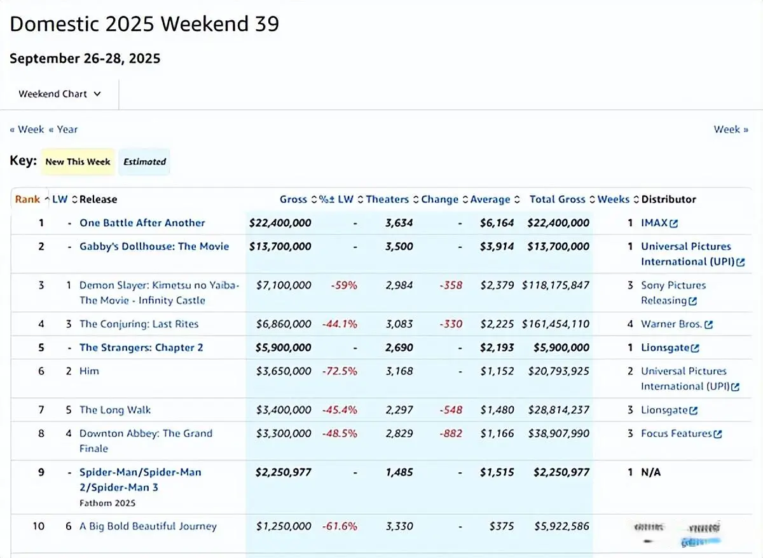
Task: Open Gabby's Dollhouse: The Movie link
Action: pos(154,247)
